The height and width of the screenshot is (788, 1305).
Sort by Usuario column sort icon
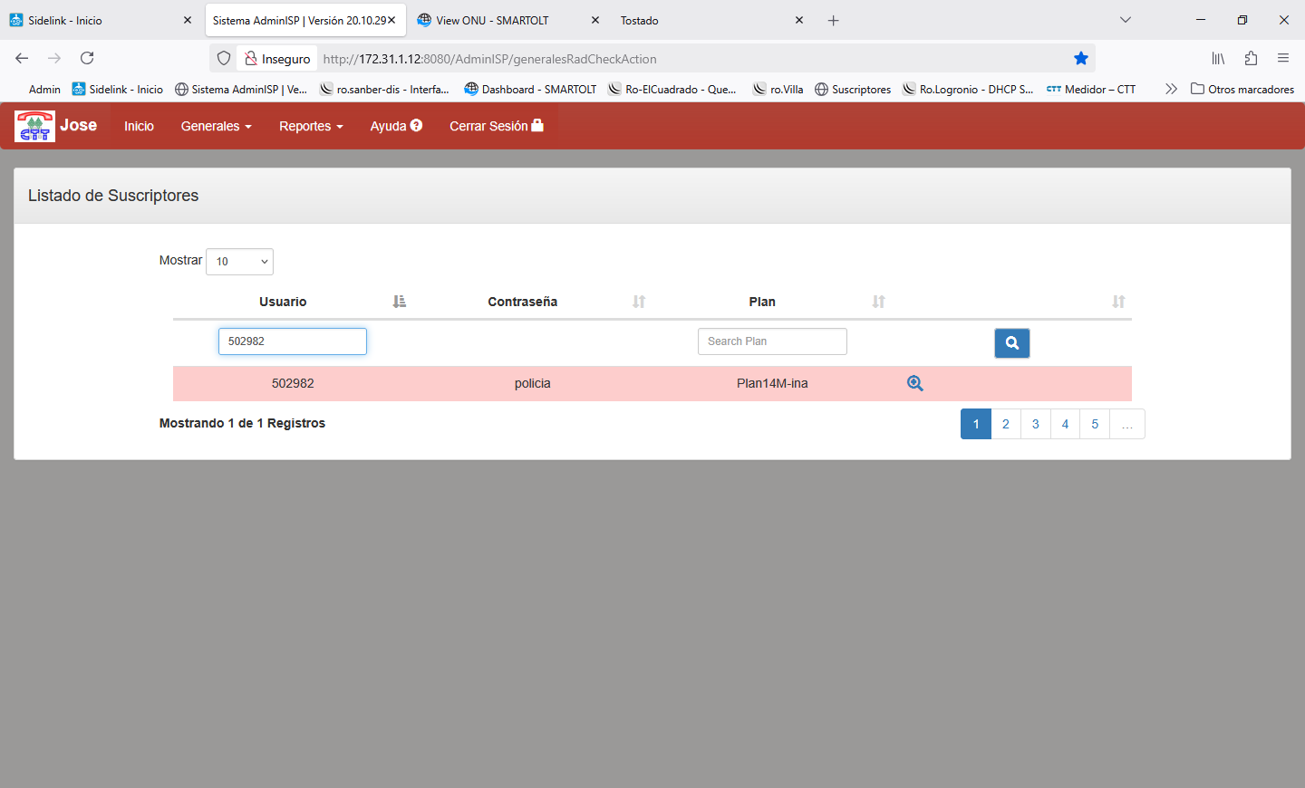399,302
